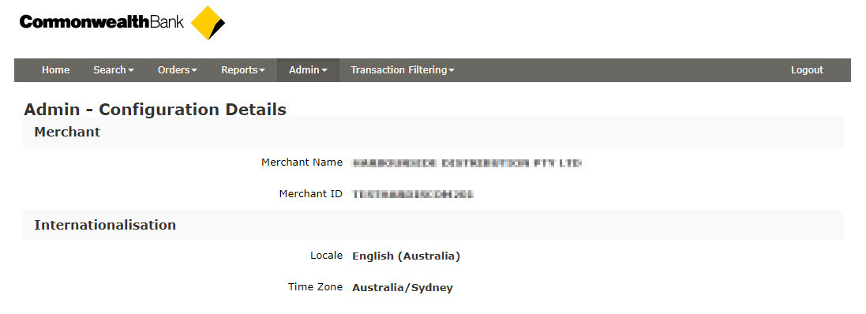This screenshot has height=314, width=866.
Task: Open the Reports menu
Action: 243,70
